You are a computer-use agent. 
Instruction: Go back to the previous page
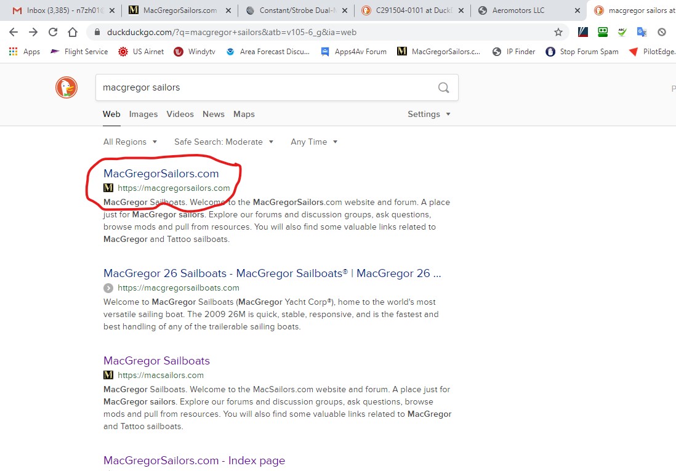point(14,32)
